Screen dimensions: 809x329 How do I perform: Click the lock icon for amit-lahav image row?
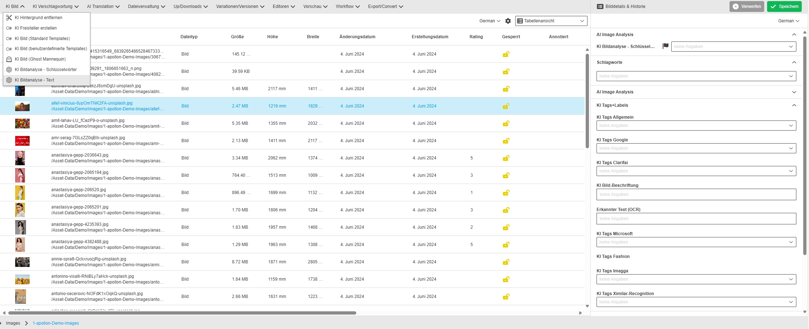pyautogui.click(x=506, y=123)
